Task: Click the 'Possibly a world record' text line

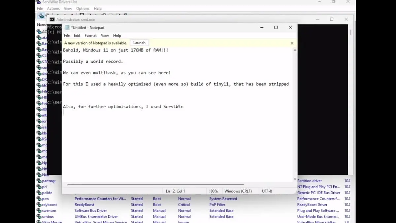Action: (x=93, y=61)
